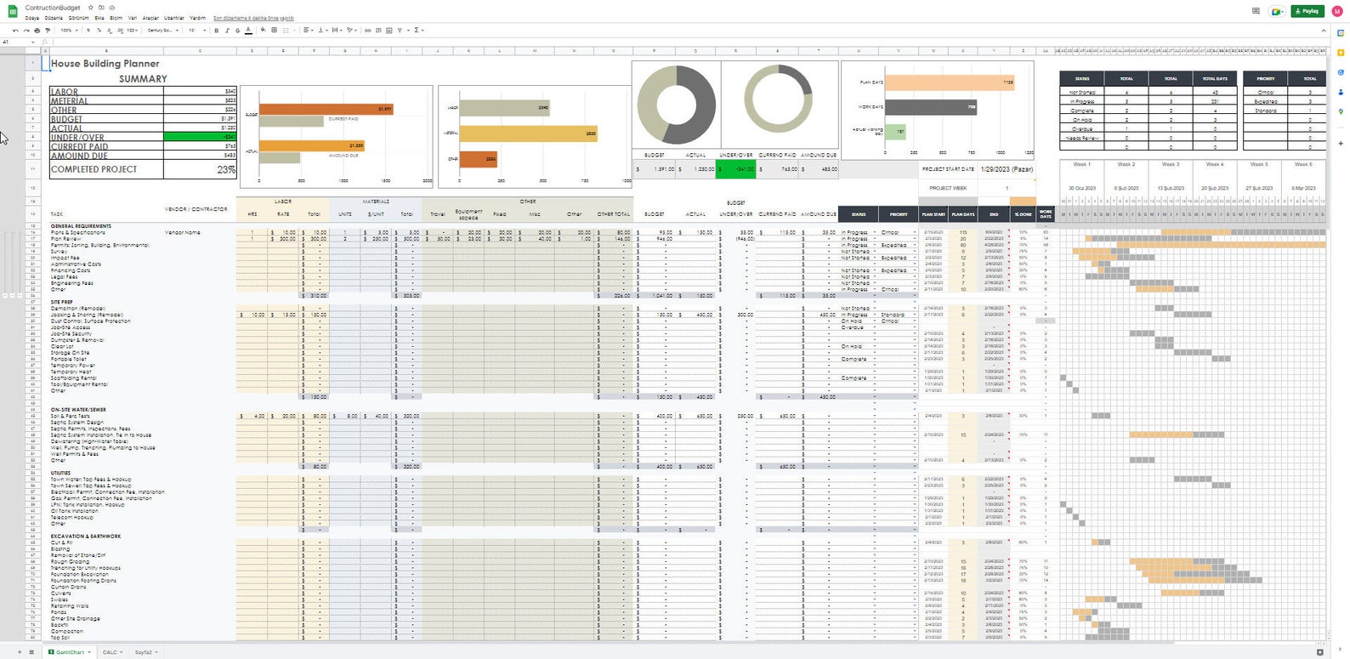Open the Dosya menu

32,18
